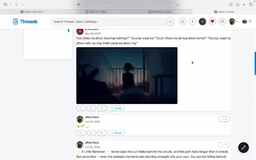Open the hashtag explore icon
The image size is (256, 160).
(192, 21)
